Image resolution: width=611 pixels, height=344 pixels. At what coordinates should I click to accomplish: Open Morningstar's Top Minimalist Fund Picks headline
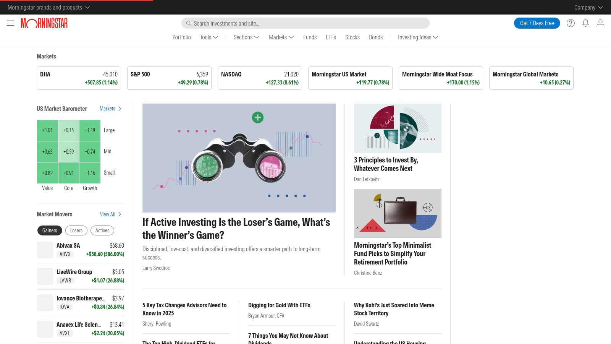393,254
